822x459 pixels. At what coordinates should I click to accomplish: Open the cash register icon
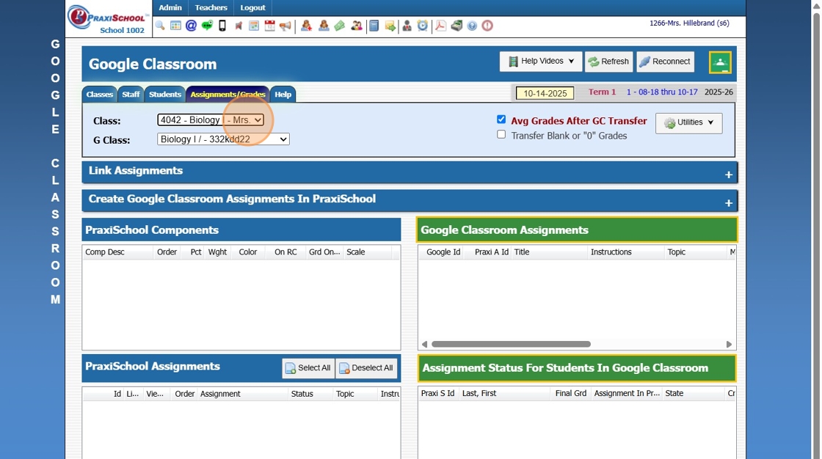pyautogui.click(x=457, y=26)
